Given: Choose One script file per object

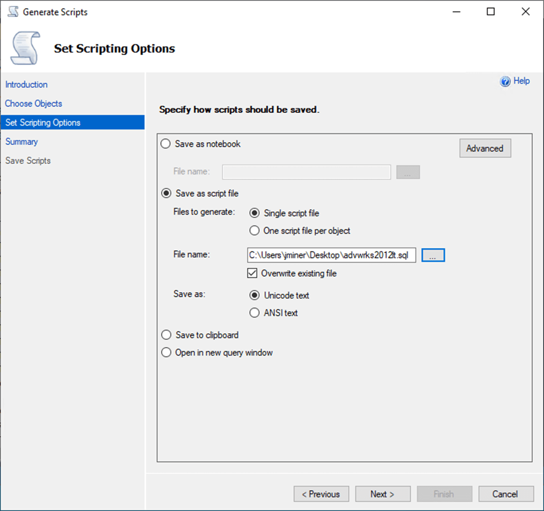Looking at the screenshot, I should point(254,230).
